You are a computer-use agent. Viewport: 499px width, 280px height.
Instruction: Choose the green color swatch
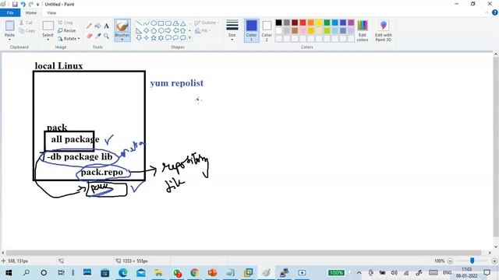coord(327,23)
